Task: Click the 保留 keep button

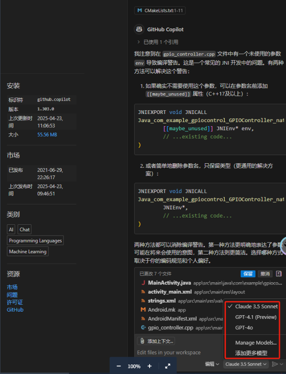Action: pyautogui.click(x=248, y=274)
